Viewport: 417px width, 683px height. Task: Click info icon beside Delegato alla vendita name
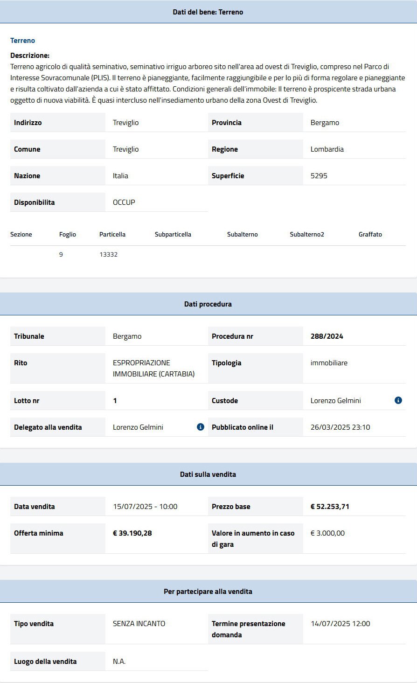coord(201,427)
